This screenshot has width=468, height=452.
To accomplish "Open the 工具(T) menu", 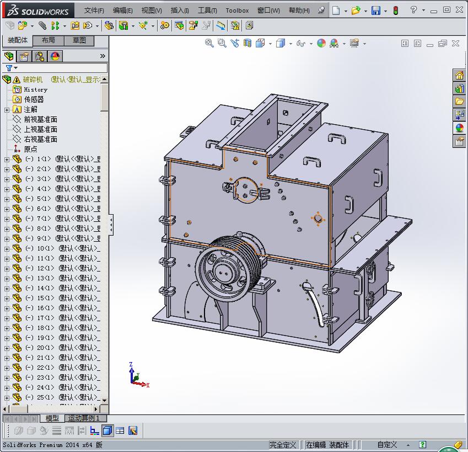I will (x=207, y=10).
